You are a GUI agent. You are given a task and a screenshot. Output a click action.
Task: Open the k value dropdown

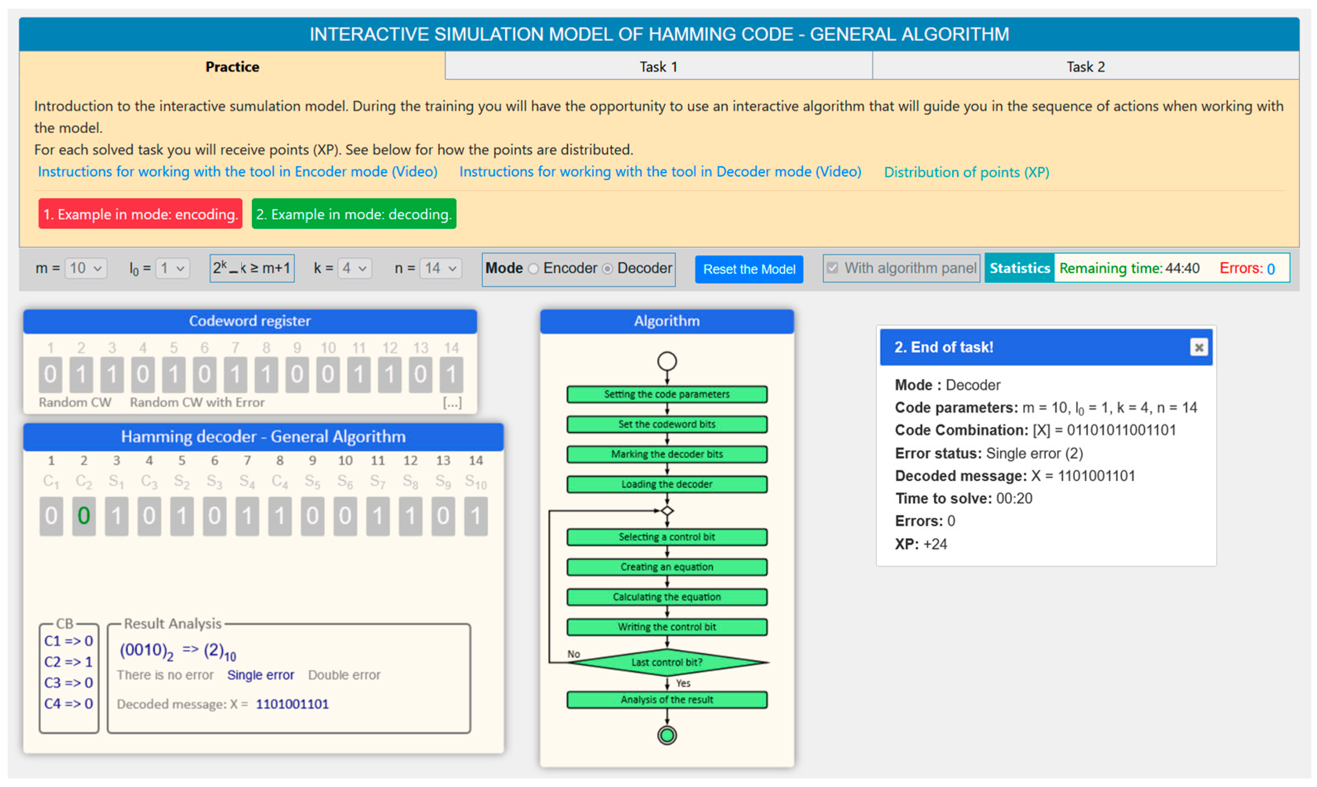click(354, 268)
